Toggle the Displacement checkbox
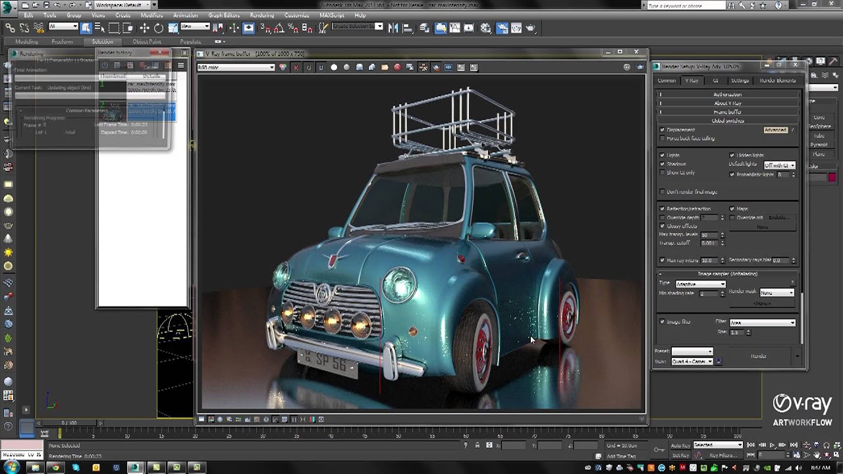The width and height of the screenshot is (843, 474). (x=663, y=130)
